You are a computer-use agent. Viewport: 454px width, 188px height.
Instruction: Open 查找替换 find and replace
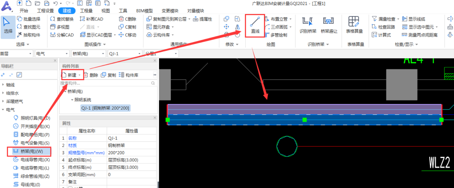pos(62,19)
